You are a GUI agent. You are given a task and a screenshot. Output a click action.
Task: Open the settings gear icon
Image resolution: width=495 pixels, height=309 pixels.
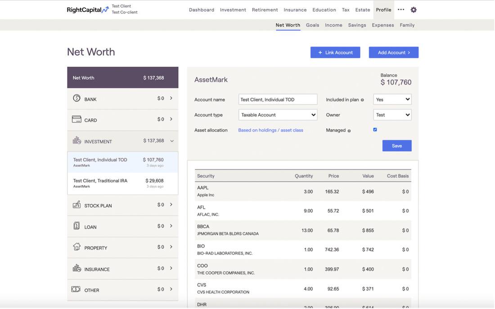coord(414,10)
